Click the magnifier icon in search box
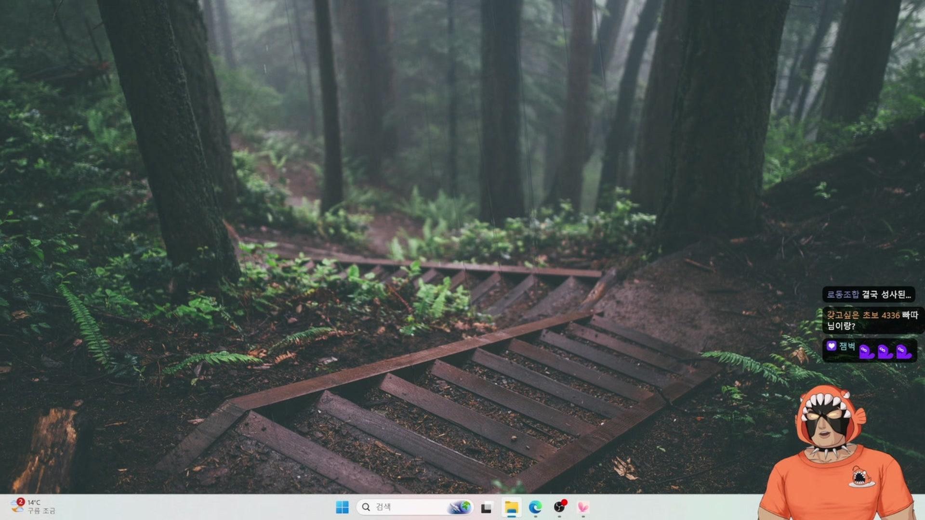The image size is (925, 520). (x=366, y=507)
